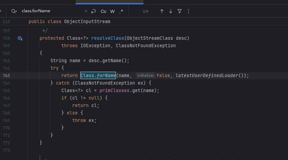Clear the class.forName search text
The height and width of the screenshot is (160, 288).
[86, 11]
